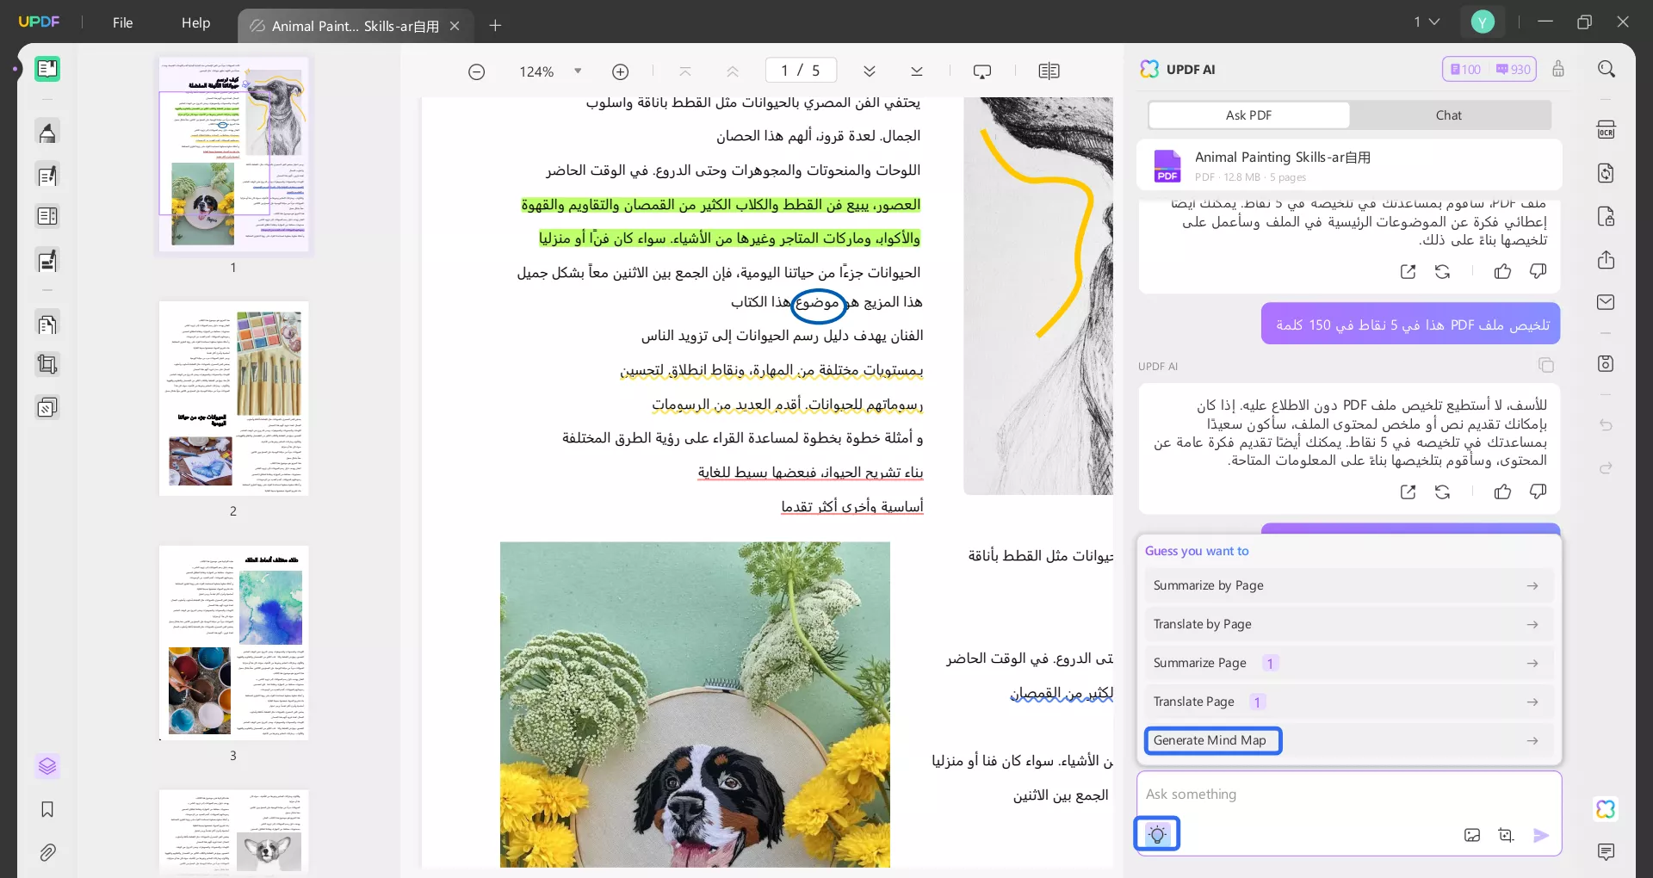Add a new tab with plus button

495,26
